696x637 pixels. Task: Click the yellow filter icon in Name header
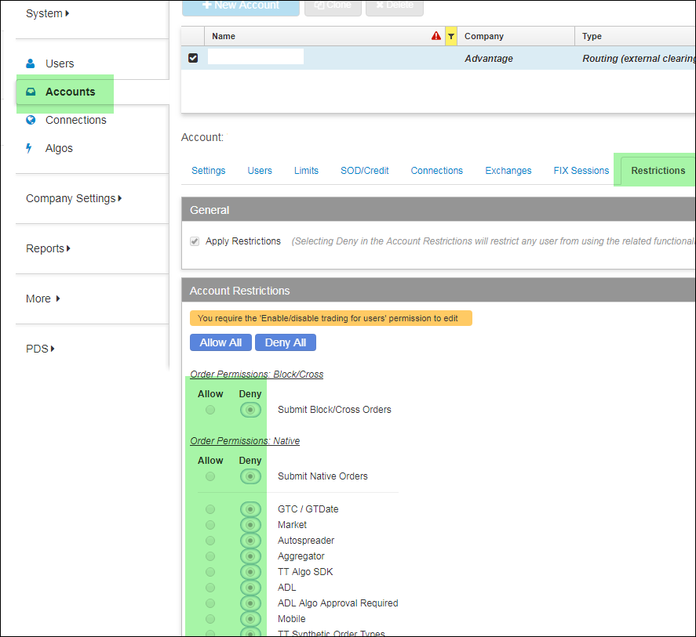coord(451,36)
